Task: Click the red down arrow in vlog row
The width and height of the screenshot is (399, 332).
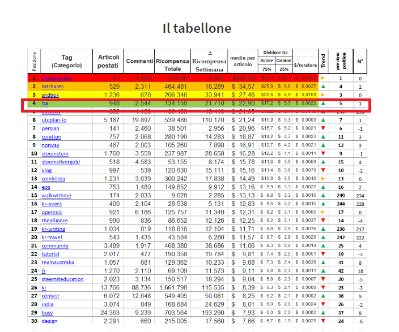Action: point(323,170)
